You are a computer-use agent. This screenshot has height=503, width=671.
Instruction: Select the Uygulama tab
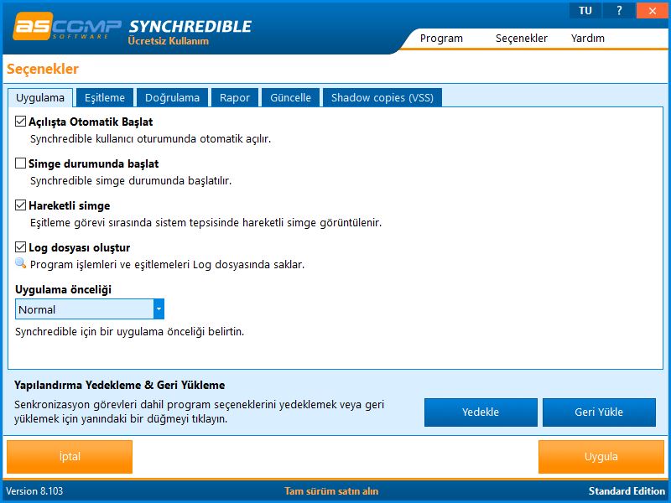pos(40,97)
